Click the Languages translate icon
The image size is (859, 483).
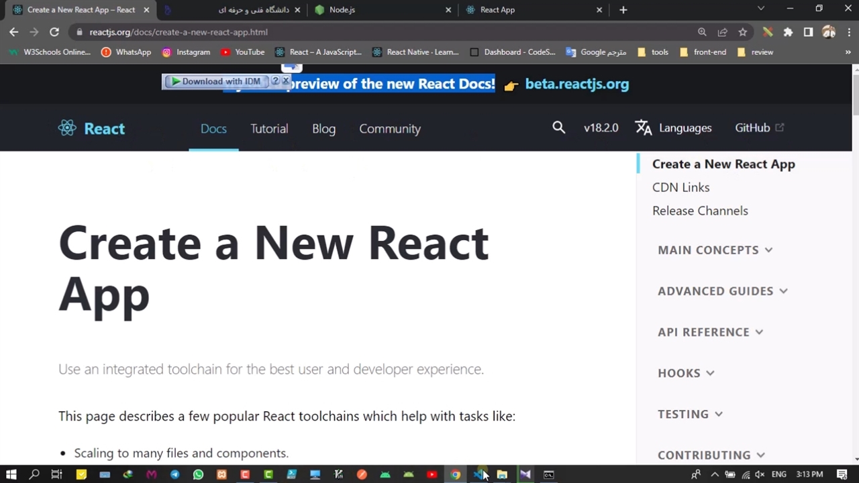(644, 127)
